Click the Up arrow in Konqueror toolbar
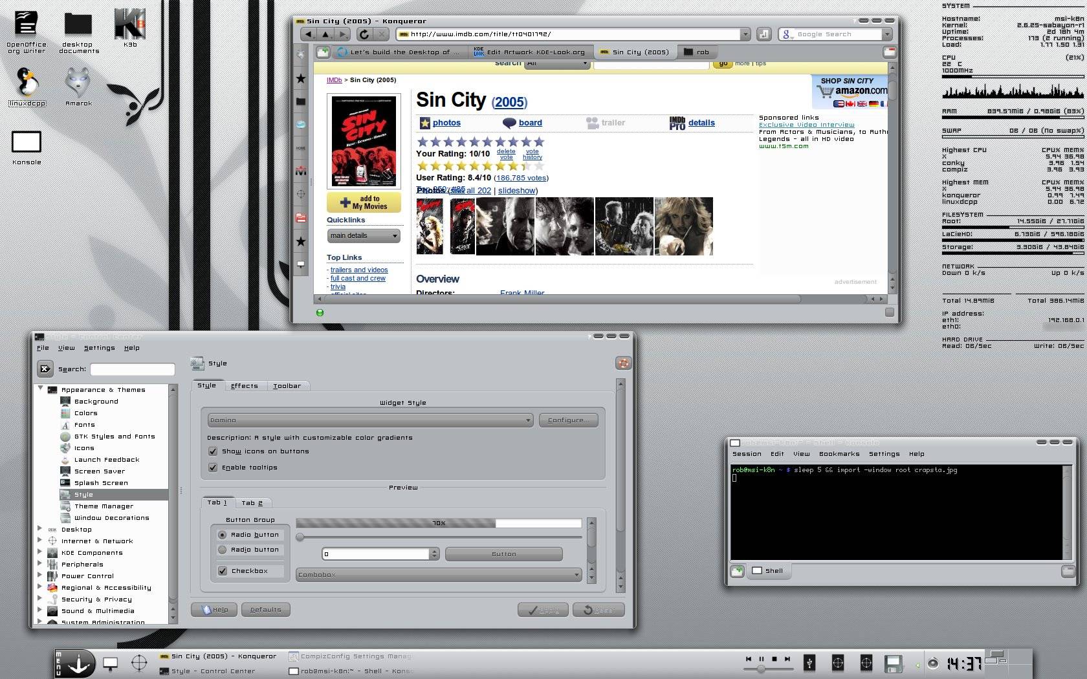Viewport: 1087px width, 679px height. coord(325,34)
